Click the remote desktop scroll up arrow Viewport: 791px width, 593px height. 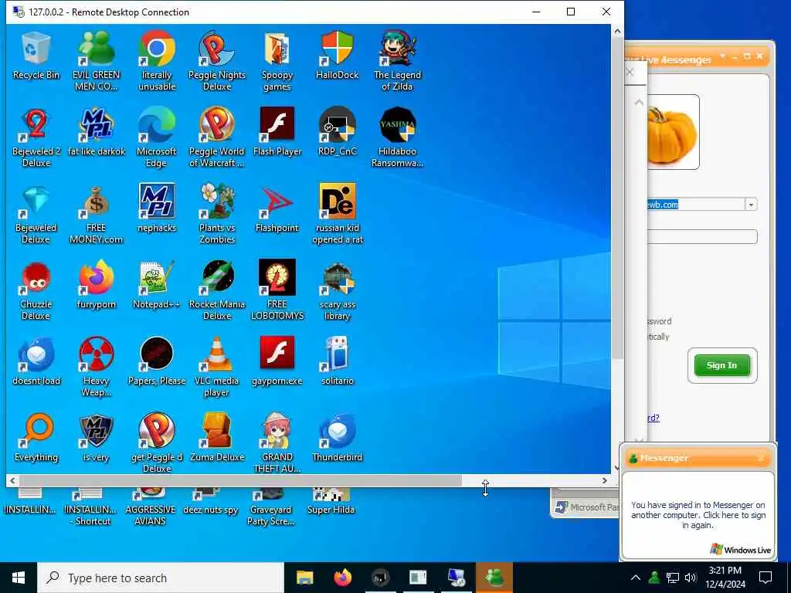pyautogui.click(x=617, y=31)
